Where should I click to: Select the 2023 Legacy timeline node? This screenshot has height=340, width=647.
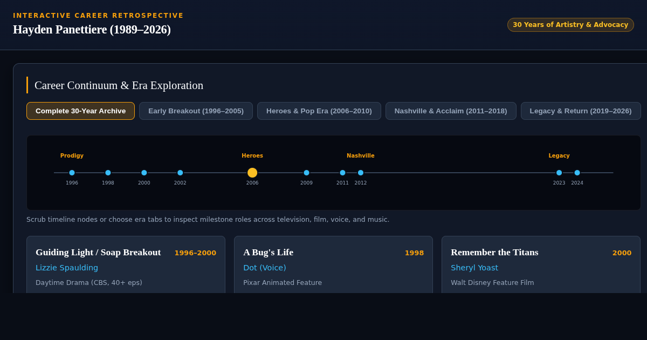pyautogui.click(x=559, y=173)
